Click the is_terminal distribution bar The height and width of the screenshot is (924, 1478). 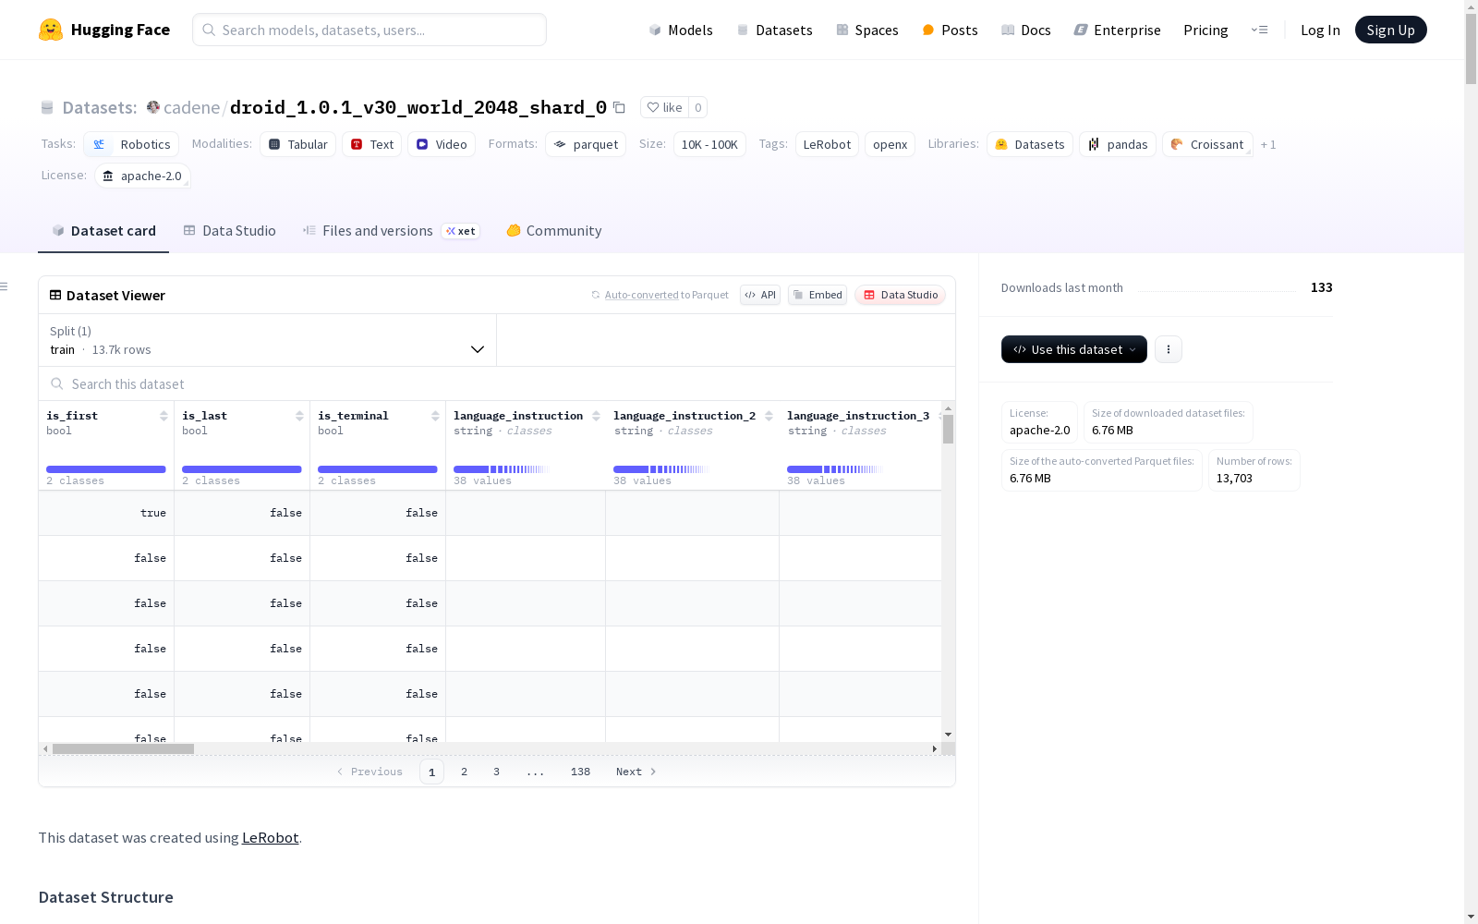[378, 469]
